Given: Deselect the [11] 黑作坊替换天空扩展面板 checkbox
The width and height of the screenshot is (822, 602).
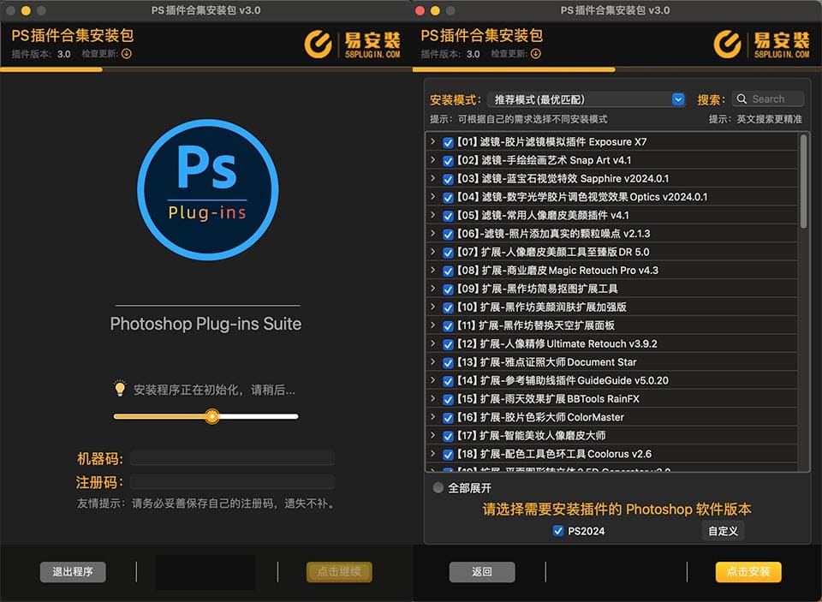Looking at the screenshot, I should (448, 326).
